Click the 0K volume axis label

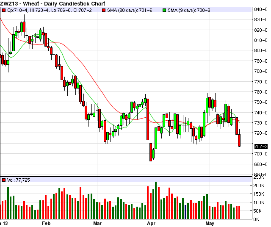[256, 219]
